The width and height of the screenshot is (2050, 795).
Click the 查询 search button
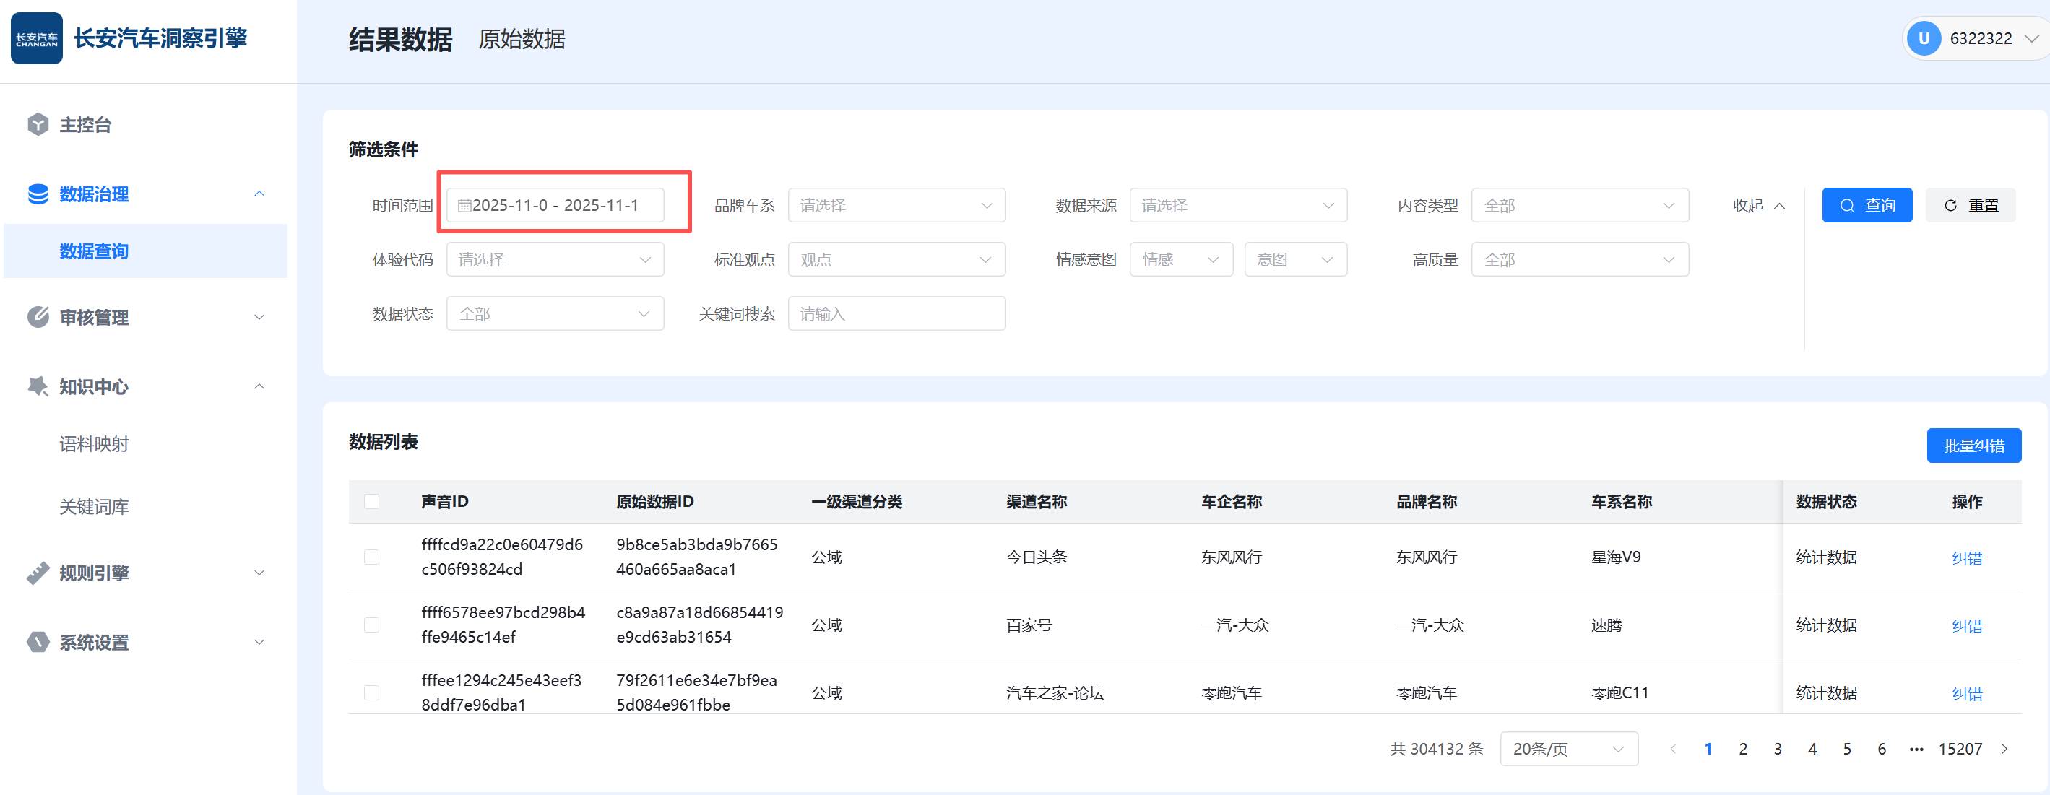tap(1867, 205)
